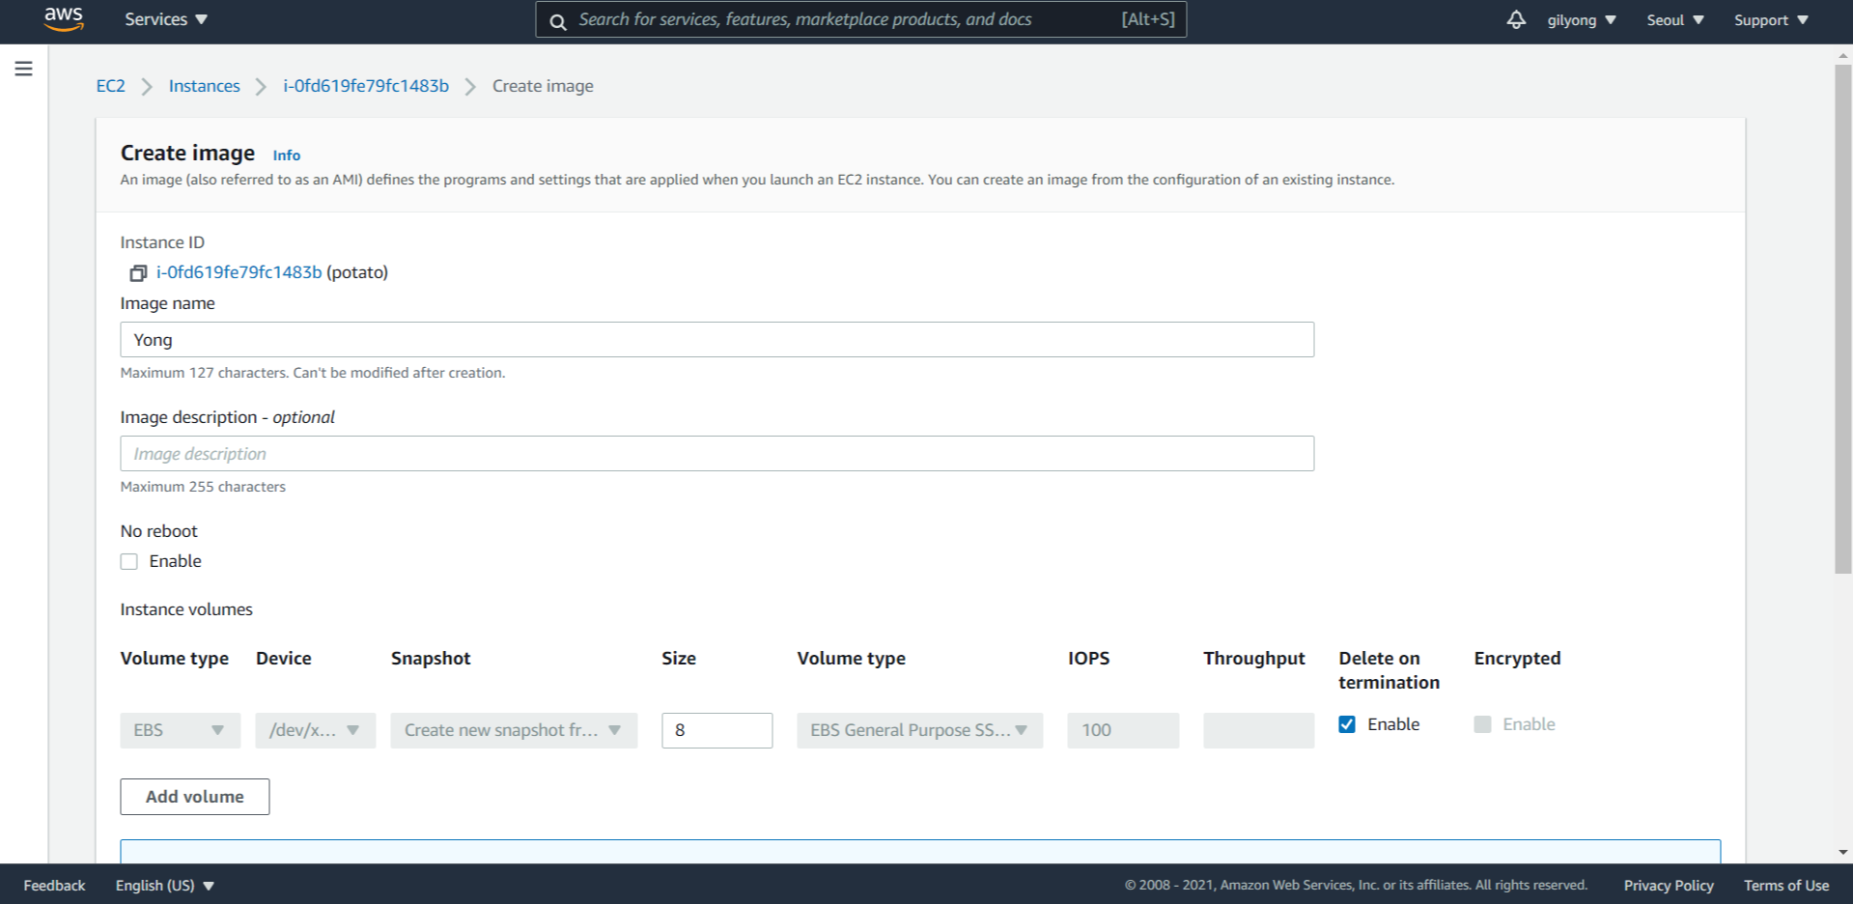
Task: Open the Seoul region menu
Action: 1675,20
